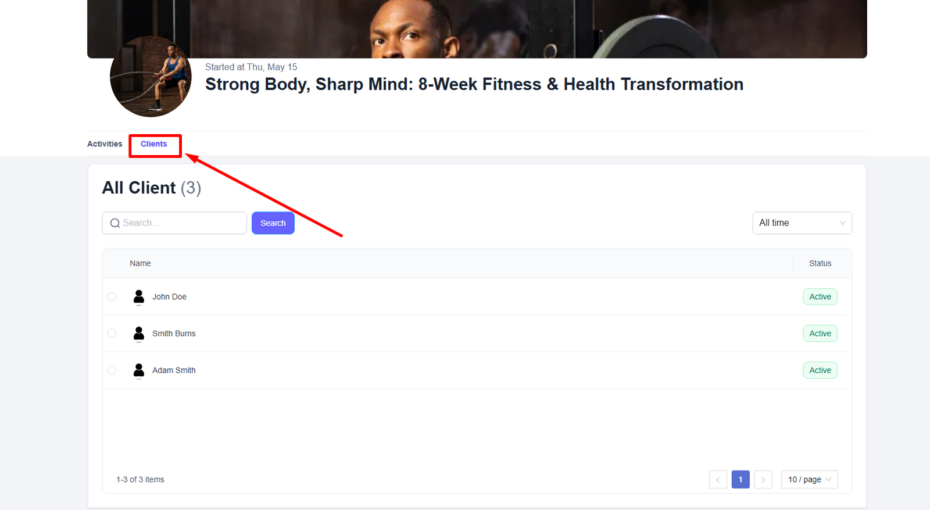This screenshot has height=510, width=930.
Task: Expand the 10 / page size selector
Action: [810, 479]
